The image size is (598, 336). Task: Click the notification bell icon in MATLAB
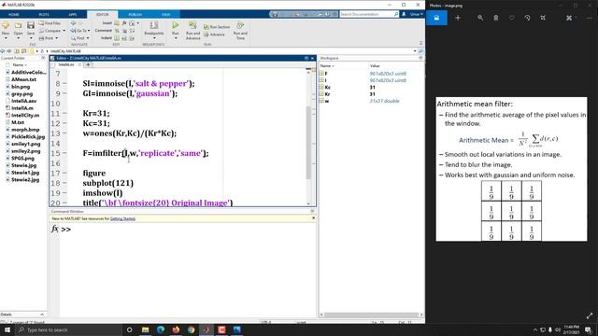pos(404,14)
